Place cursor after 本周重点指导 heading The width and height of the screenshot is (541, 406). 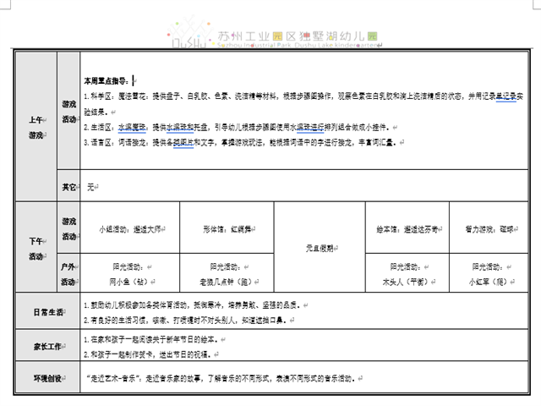(134, 81)
